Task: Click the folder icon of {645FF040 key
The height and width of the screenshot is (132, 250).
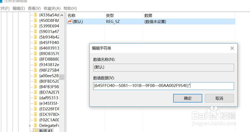Action: point(35,43)
